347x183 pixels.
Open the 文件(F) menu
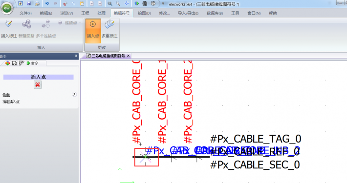coord(25,13)
